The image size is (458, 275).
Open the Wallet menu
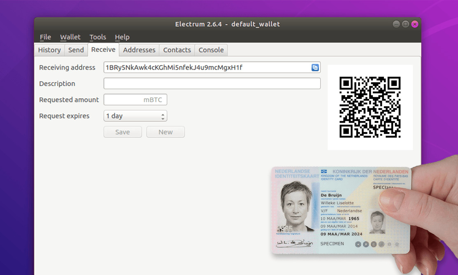tap(70, 37)
